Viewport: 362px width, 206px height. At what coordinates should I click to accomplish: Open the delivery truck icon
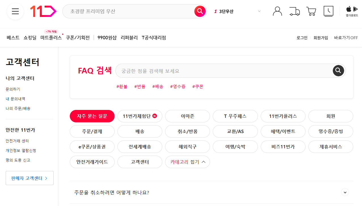coord(294,11)
